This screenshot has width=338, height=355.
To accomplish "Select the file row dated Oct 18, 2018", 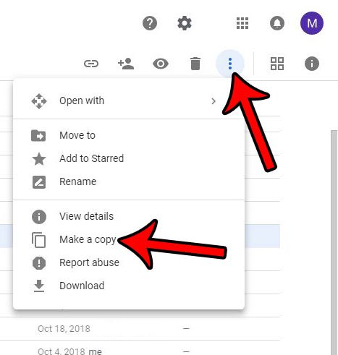I will point(140,328).
